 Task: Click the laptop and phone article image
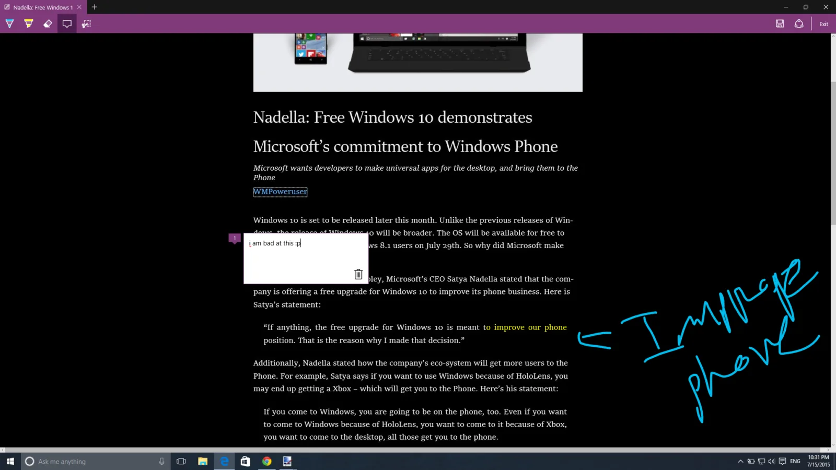point(418,63)
